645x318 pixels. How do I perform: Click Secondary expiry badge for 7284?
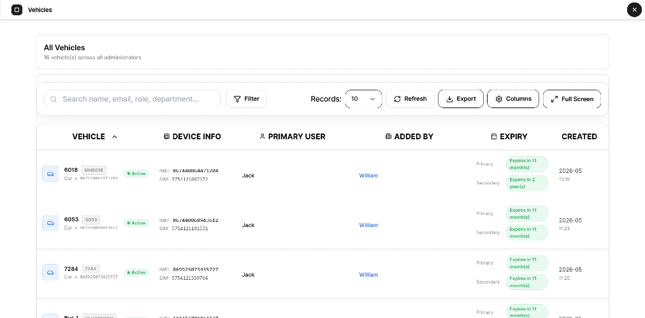coord(527,282)
